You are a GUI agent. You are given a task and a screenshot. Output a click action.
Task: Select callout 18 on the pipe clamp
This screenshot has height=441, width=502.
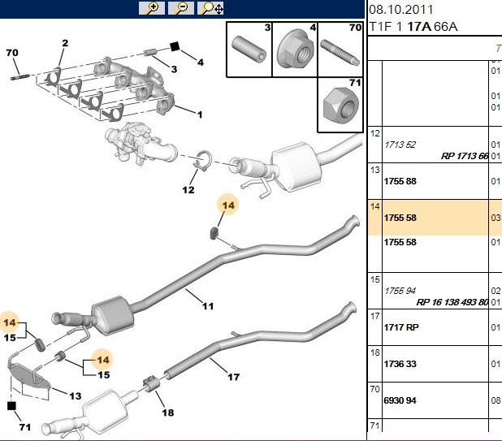pyautogui.click(x=168, y=413)
